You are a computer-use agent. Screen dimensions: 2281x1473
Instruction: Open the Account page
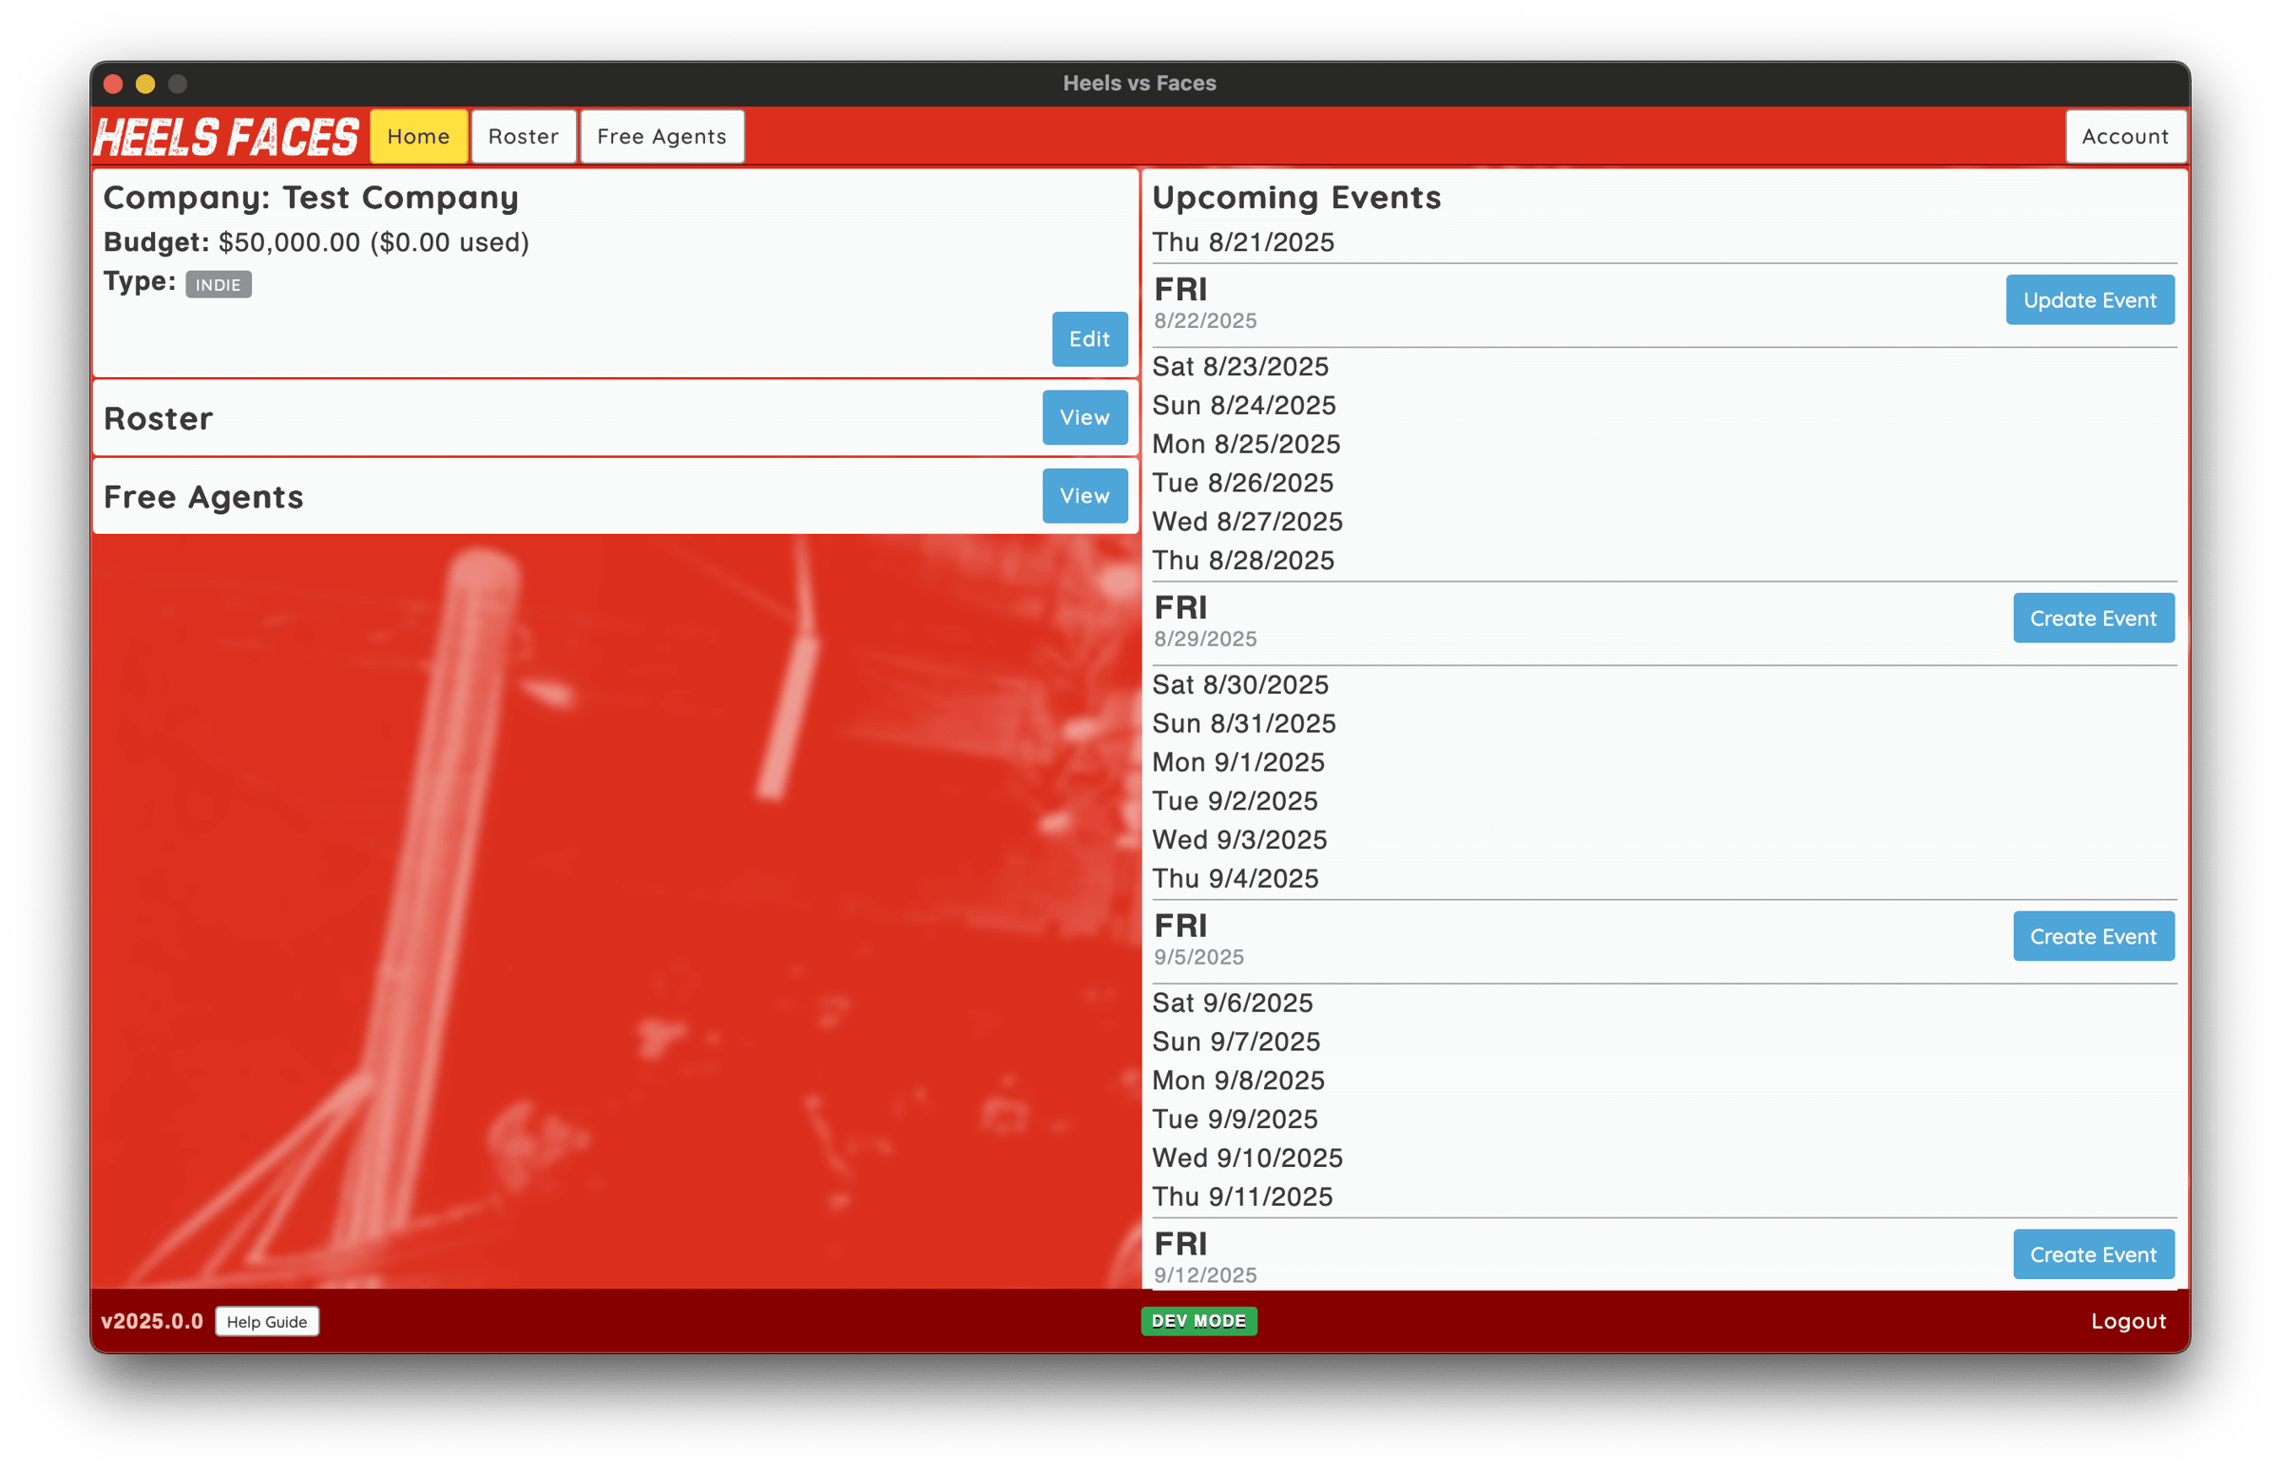[x=2125, y=136]
